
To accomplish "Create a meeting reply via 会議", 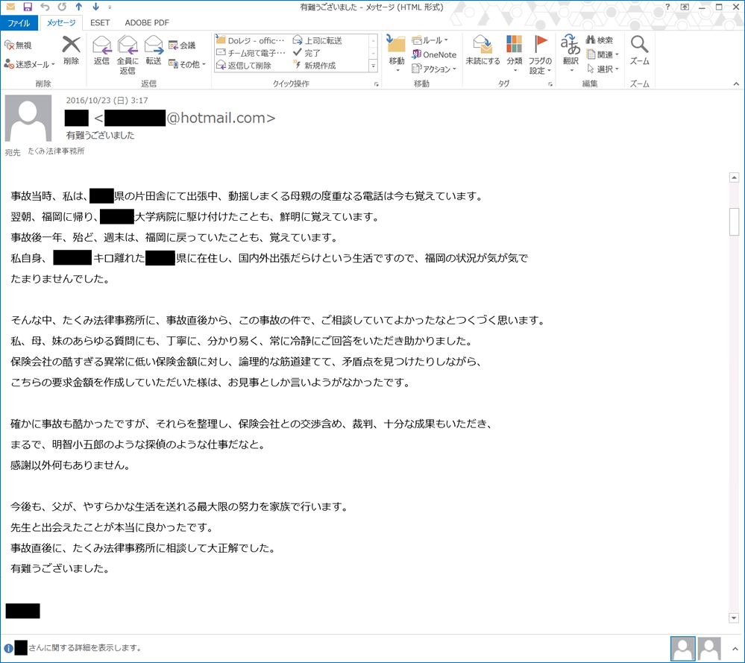I will point(189,43).
